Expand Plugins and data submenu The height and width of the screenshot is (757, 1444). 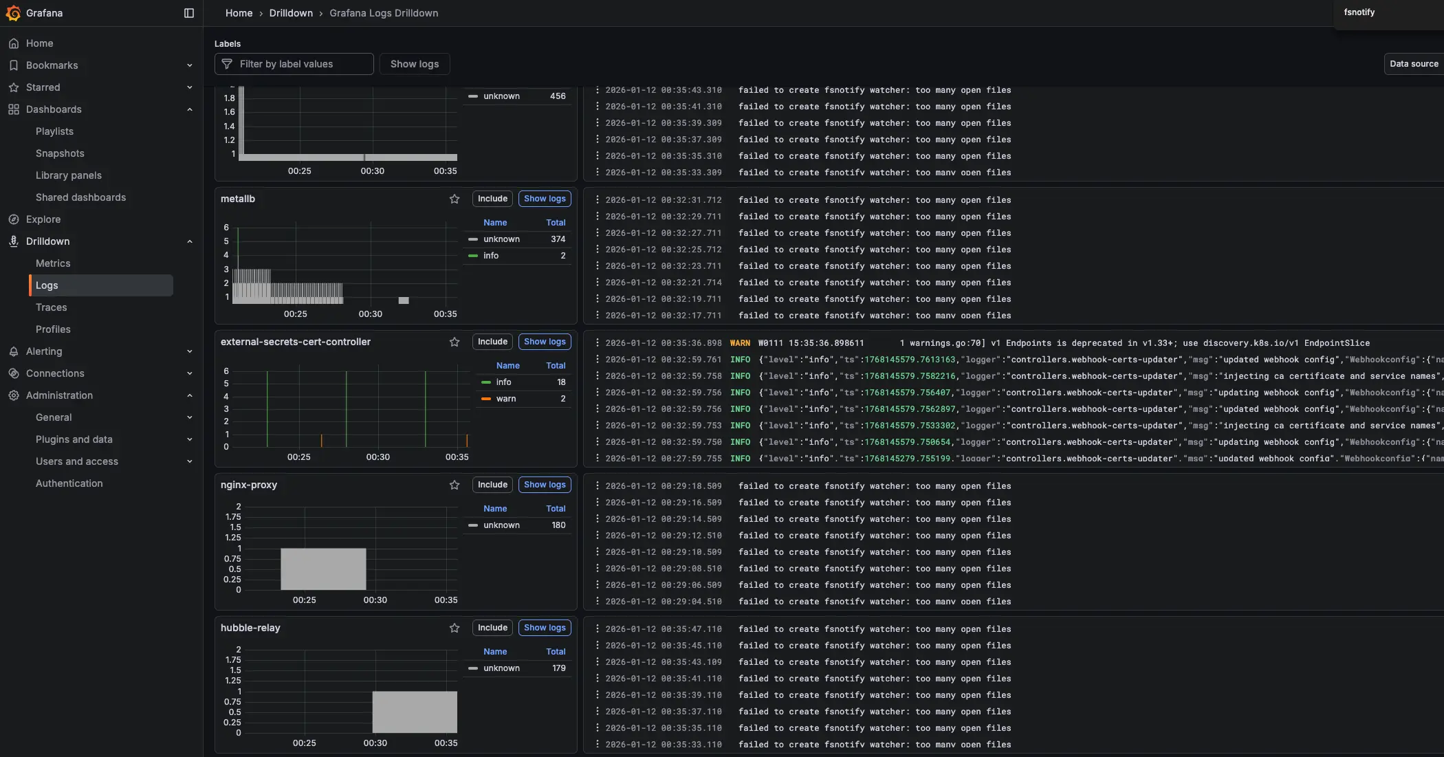coord(190,439)
